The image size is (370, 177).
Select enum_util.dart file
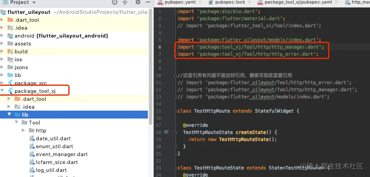click(x=54, y=146)
